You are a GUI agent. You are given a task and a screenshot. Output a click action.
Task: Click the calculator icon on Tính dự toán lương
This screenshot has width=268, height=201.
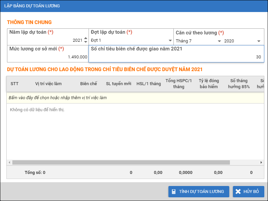(174, 192)
